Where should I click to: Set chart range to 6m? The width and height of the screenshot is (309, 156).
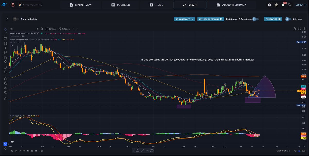click(x=20, y=151)
